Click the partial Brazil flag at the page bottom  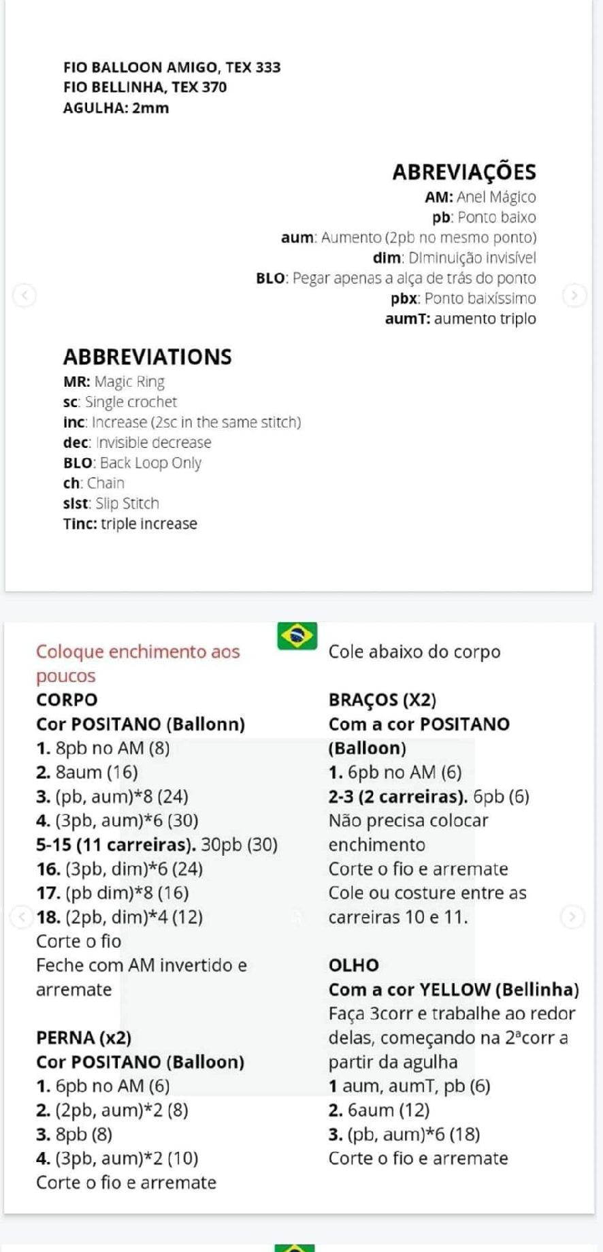(295, 1247)
